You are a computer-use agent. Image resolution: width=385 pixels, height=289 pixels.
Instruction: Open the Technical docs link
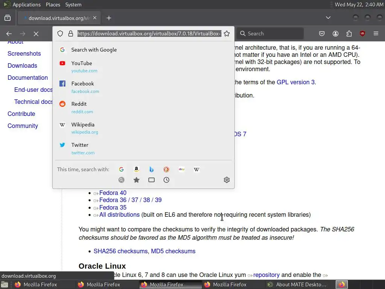click(33, 102)
